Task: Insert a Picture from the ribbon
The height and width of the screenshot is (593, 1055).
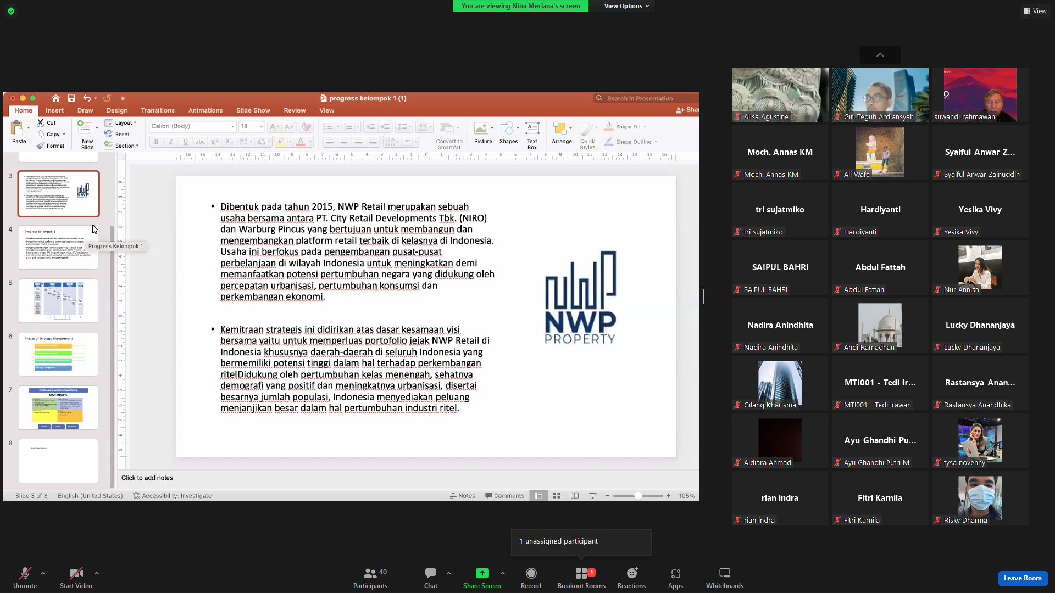Action: pyautogui.click(x=482, y=134)
